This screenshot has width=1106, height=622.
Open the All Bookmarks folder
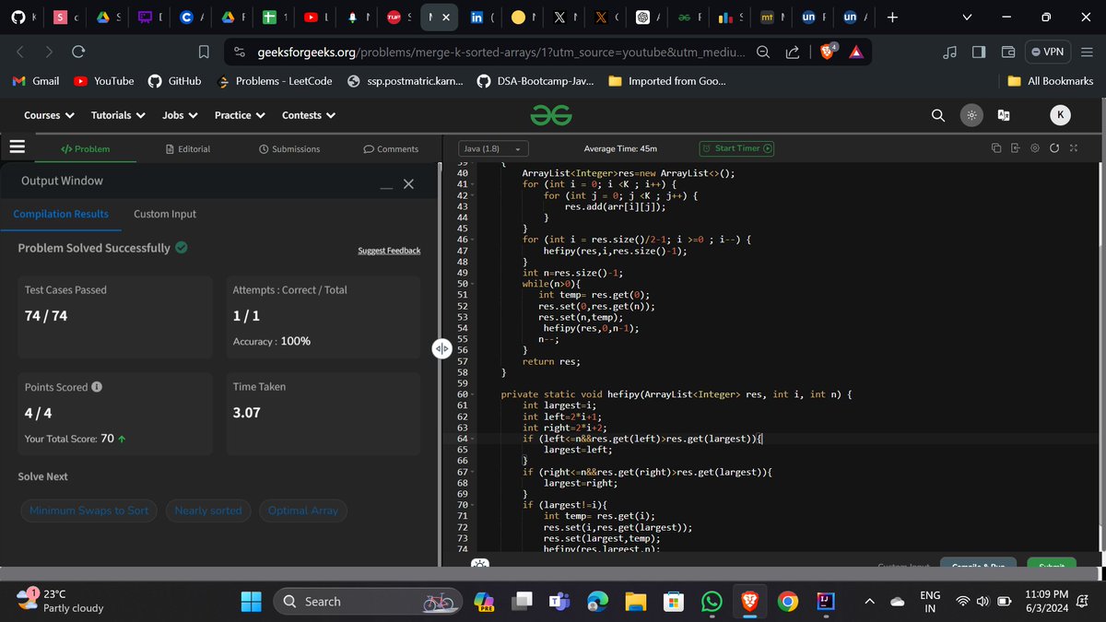point(1052,81)
